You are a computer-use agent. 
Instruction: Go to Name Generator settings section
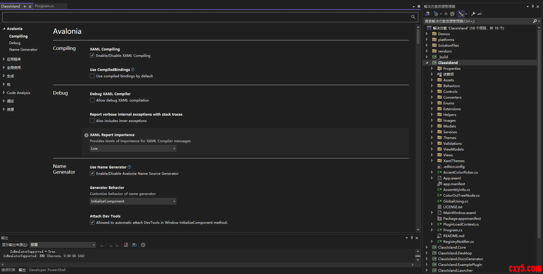23,50
